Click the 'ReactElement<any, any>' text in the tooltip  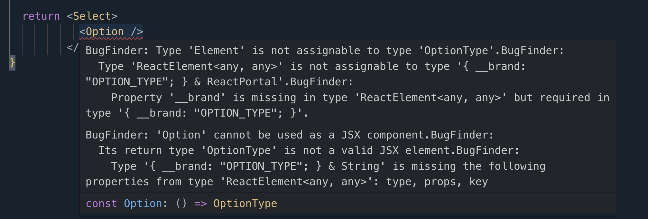pos(207,66)
